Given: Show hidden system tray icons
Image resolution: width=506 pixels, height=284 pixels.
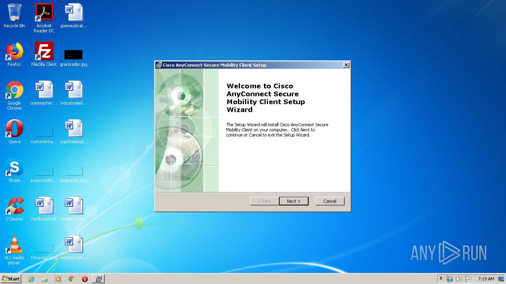Looking at the screenshot, I should (441, 279).
